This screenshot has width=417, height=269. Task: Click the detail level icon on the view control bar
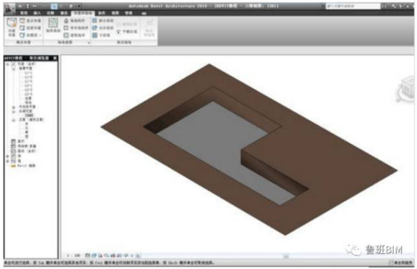(87, 255)
